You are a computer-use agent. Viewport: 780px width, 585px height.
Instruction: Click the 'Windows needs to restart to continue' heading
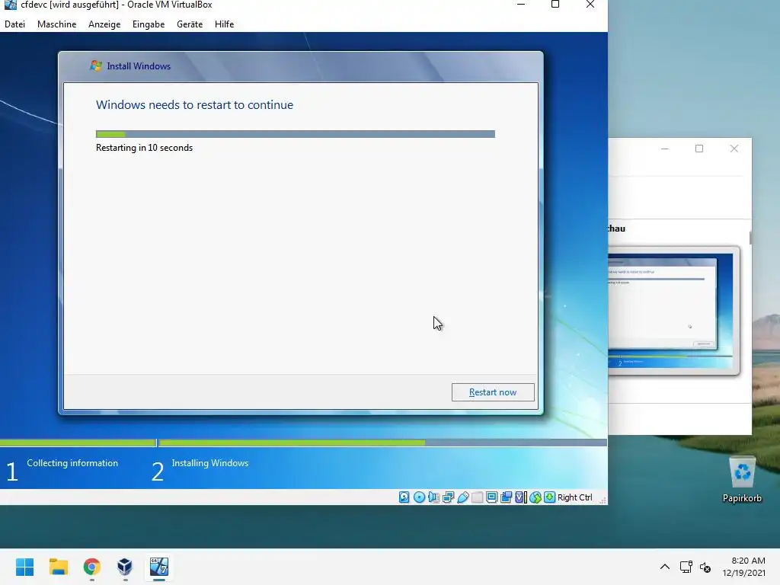click(194, 104)
